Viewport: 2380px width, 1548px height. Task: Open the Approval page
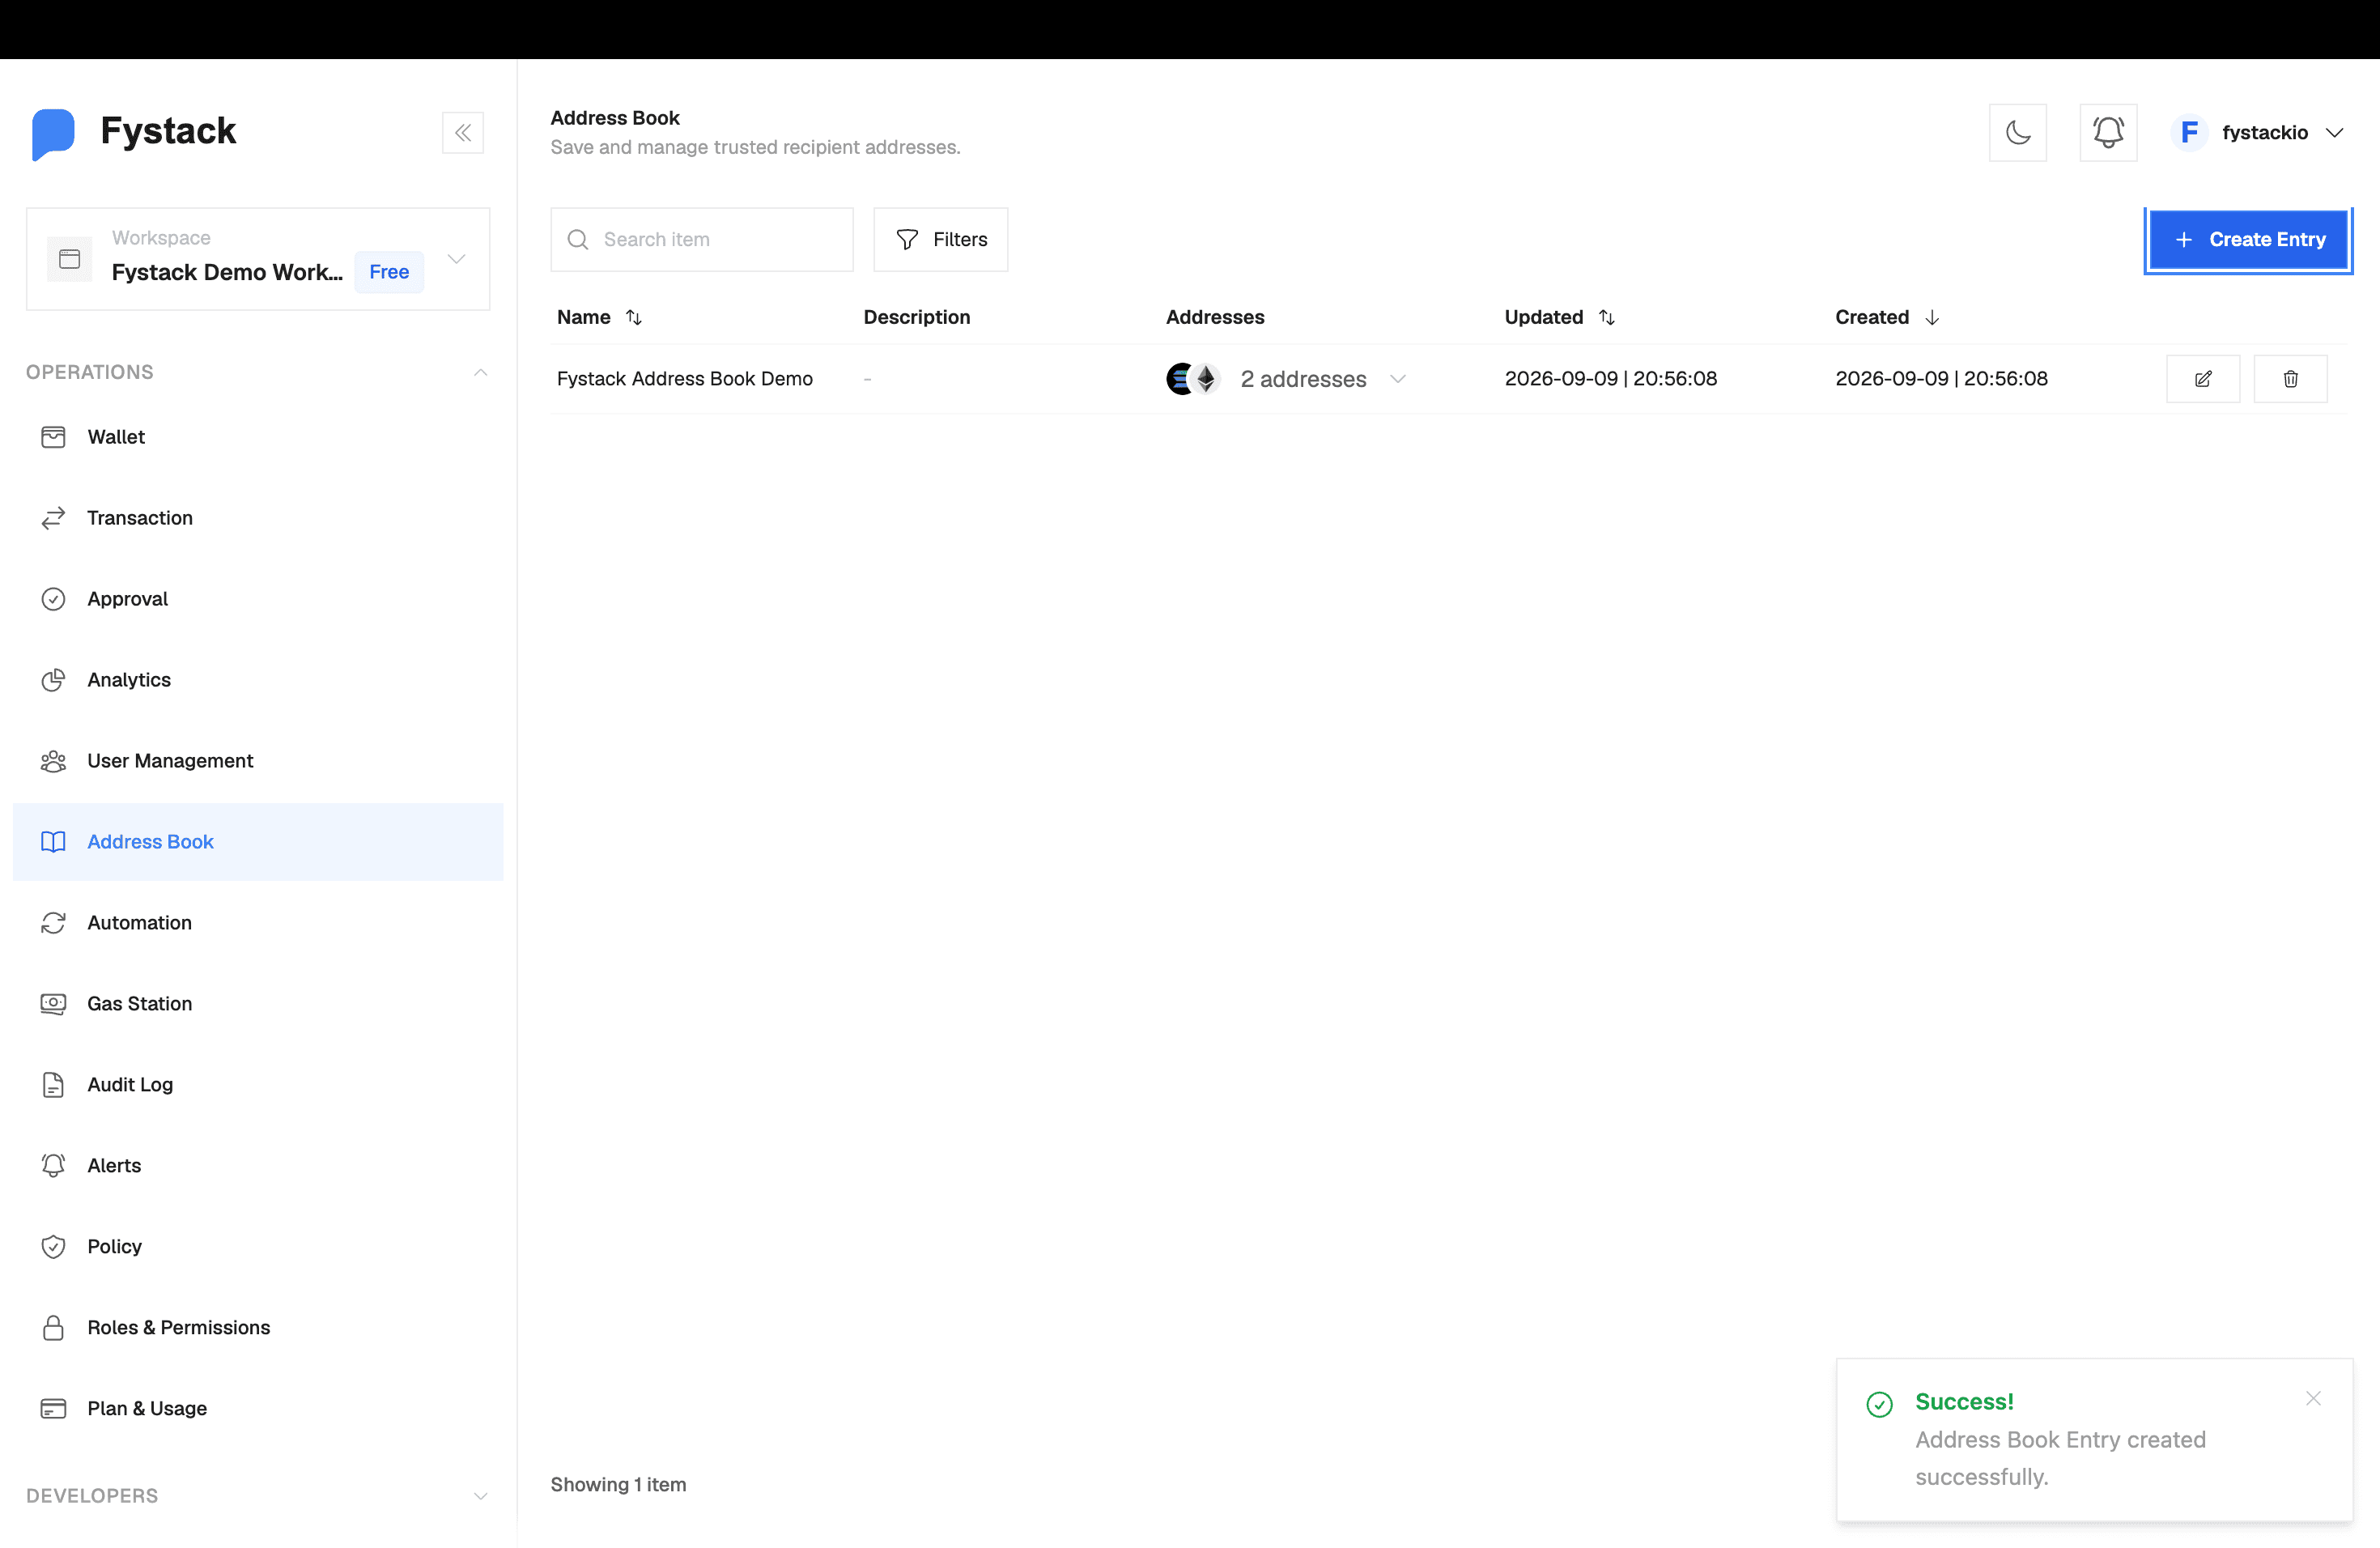[x=258, y=599]
